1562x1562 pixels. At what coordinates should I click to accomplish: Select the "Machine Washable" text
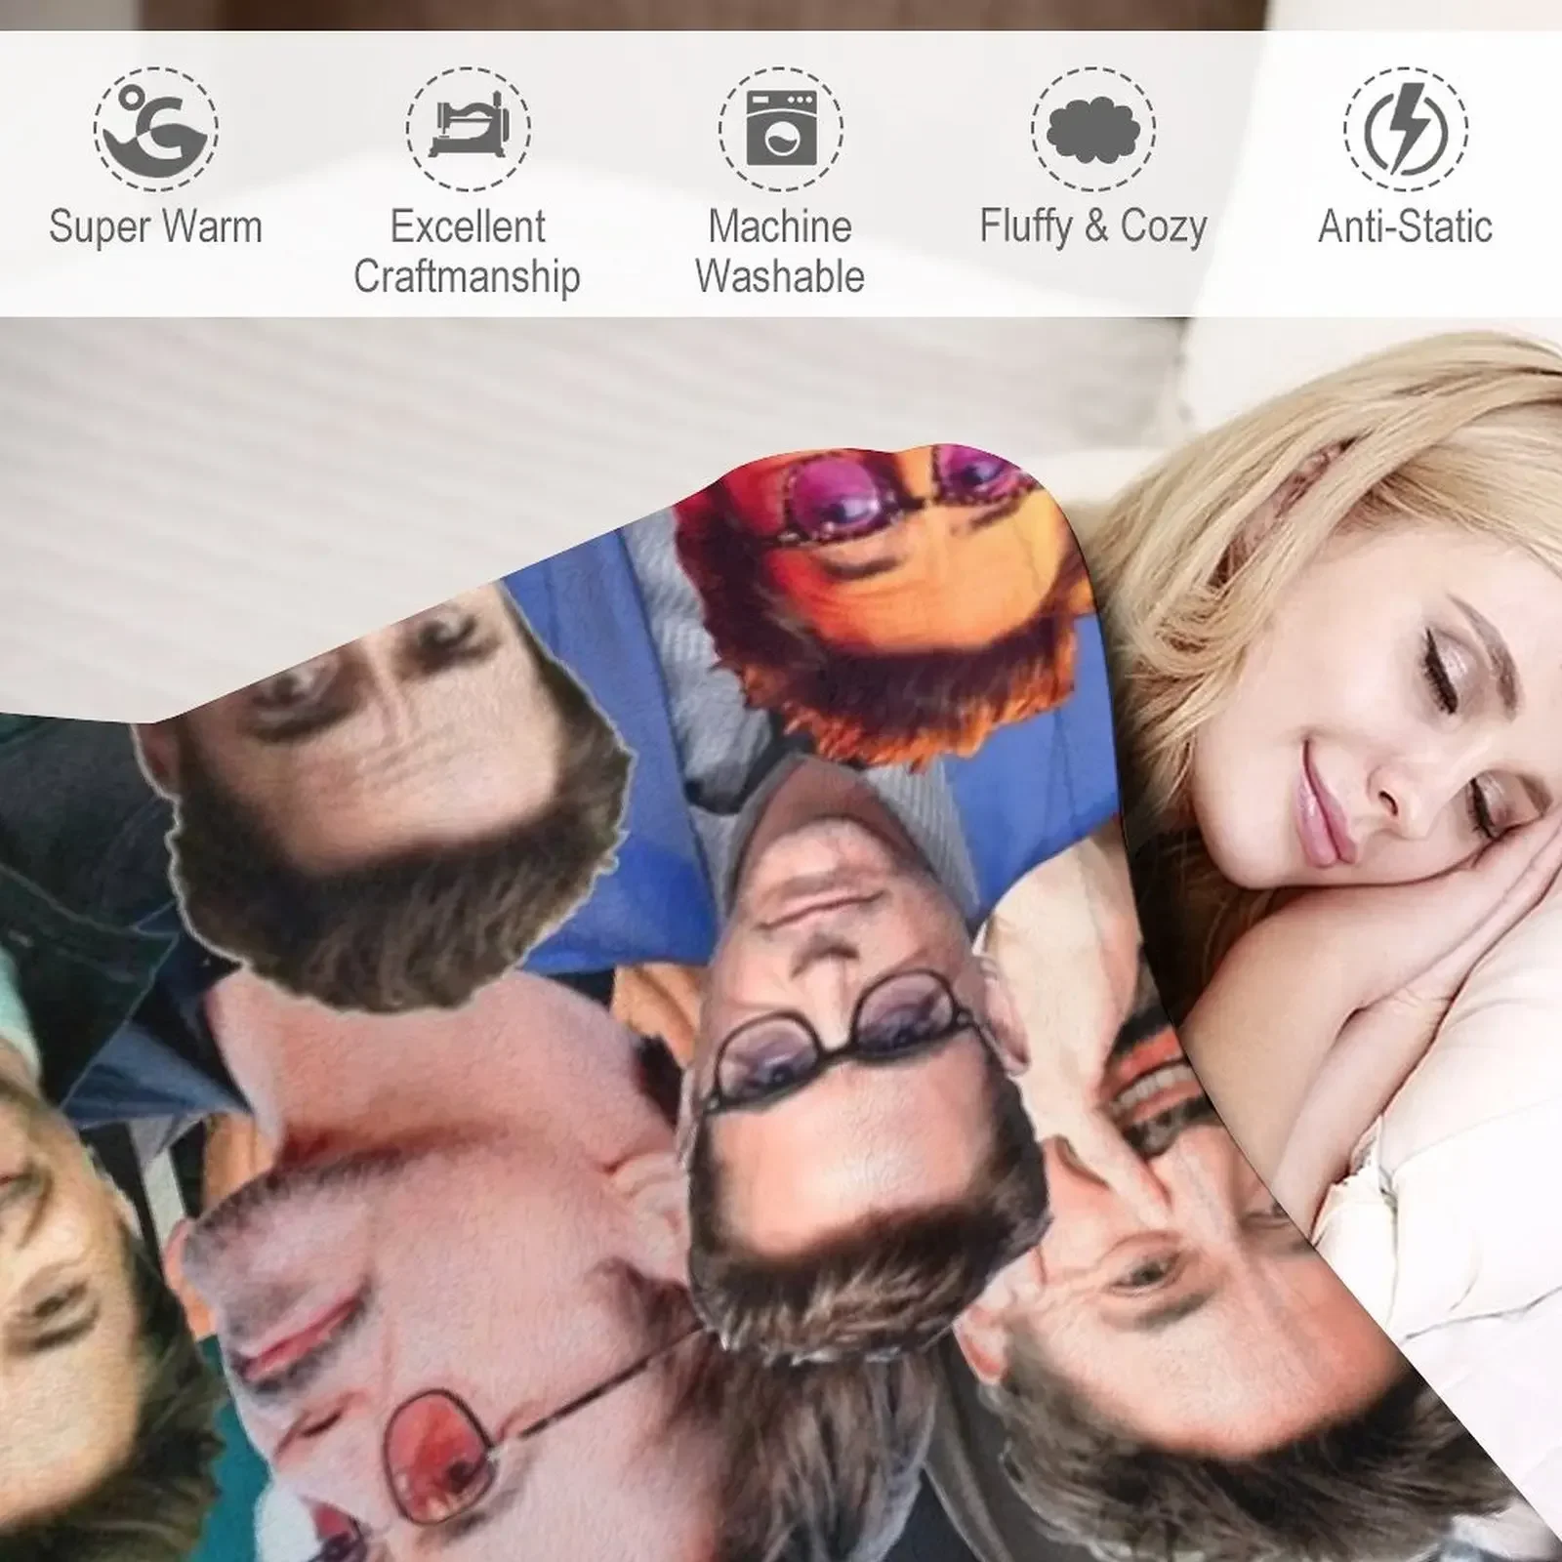point(780,252)
